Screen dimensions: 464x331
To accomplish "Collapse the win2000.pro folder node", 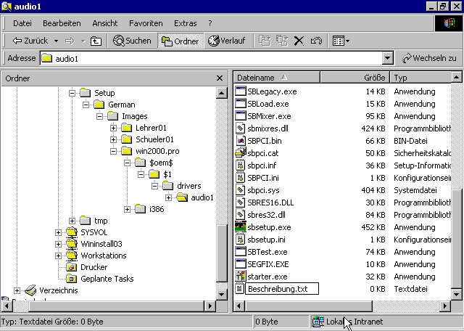I will [113, 151].
